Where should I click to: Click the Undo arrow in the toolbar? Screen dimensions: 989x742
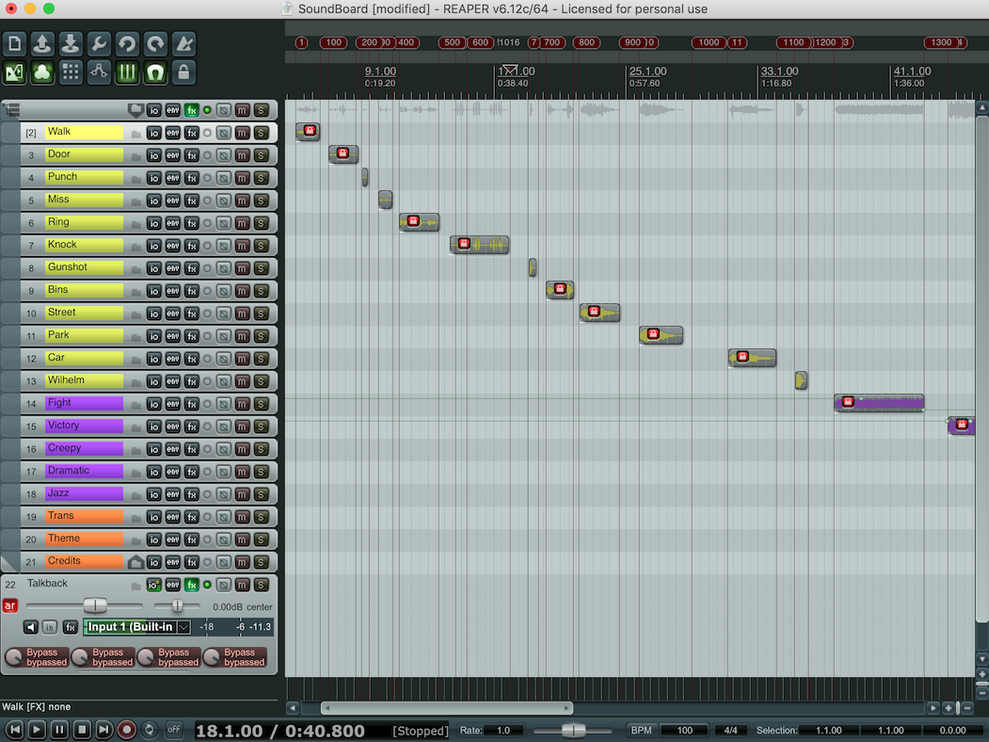click(x=128, y=43)
